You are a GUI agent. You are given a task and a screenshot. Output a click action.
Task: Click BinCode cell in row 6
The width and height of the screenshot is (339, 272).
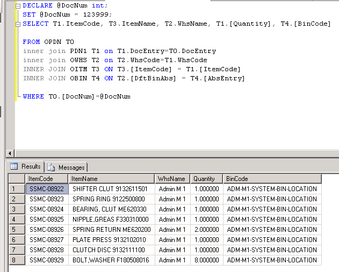pos(272,240)
